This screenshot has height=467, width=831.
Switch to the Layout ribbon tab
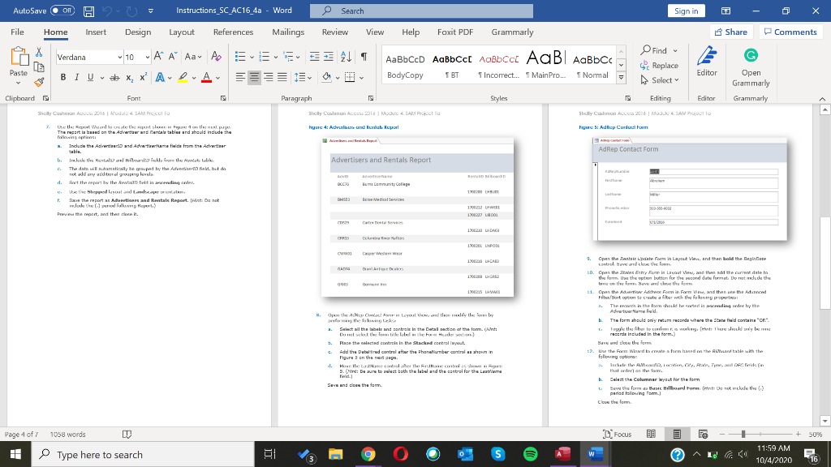point(182,32)
